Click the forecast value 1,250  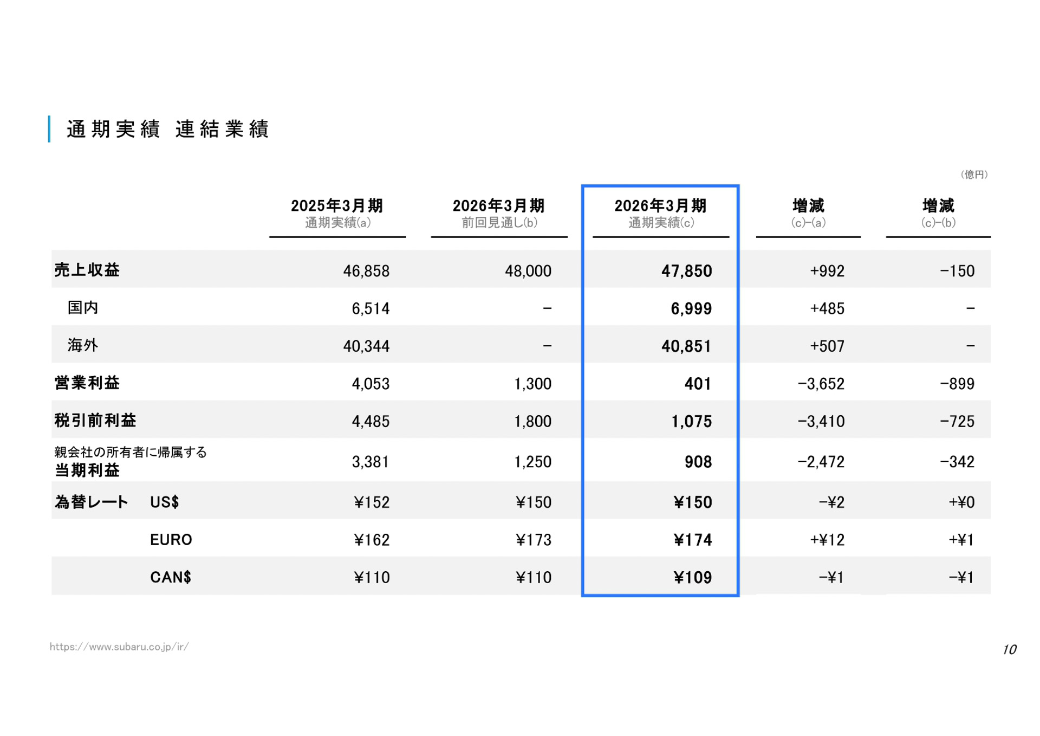point(532,462)
